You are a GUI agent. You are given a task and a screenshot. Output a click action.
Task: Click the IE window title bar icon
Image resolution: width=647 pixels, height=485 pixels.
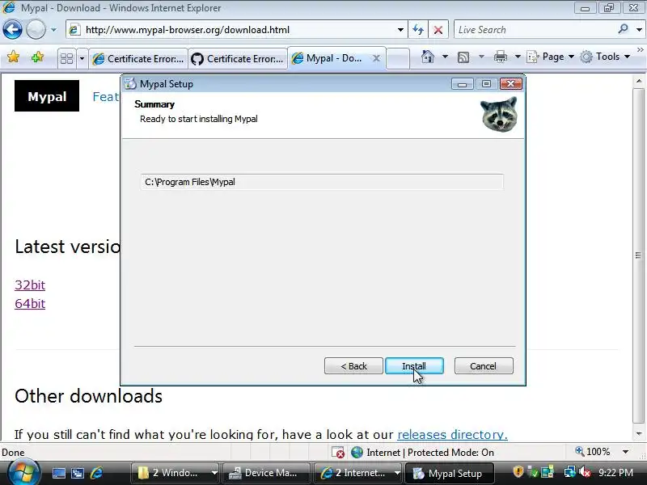click(9, 7)
